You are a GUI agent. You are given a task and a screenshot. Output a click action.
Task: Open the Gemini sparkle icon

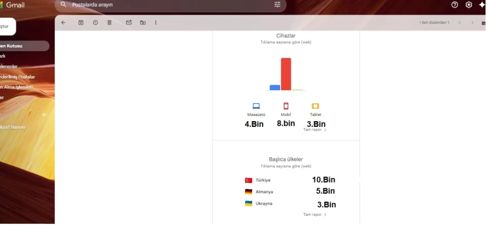click(482, 5)
